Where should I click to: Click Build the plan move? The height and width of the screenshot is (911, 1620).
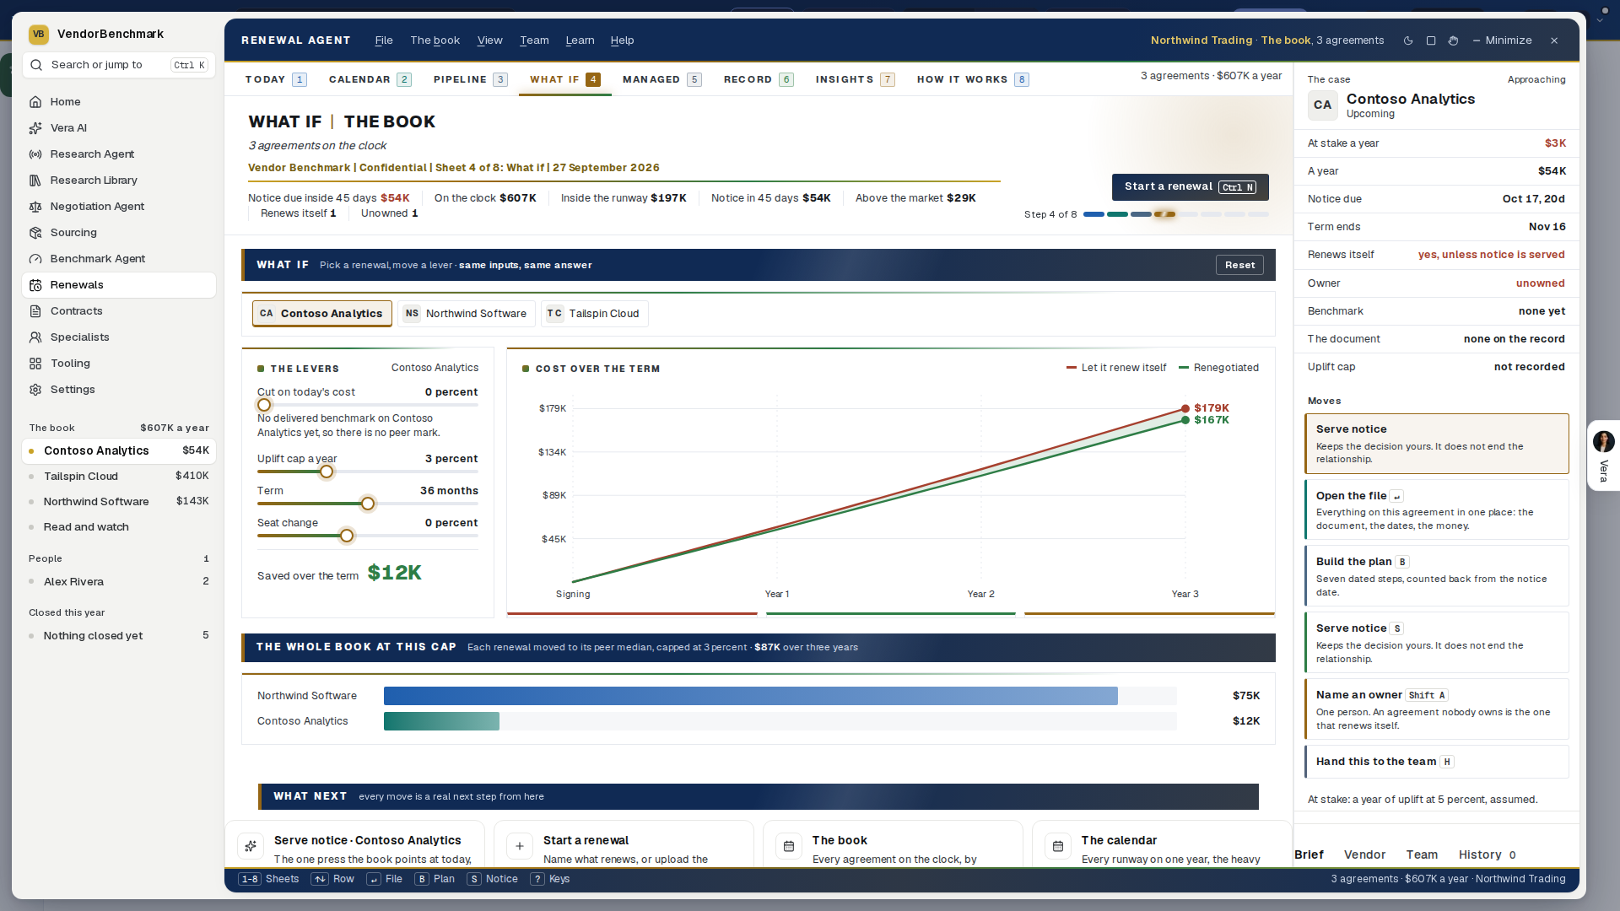point(1436,576)
